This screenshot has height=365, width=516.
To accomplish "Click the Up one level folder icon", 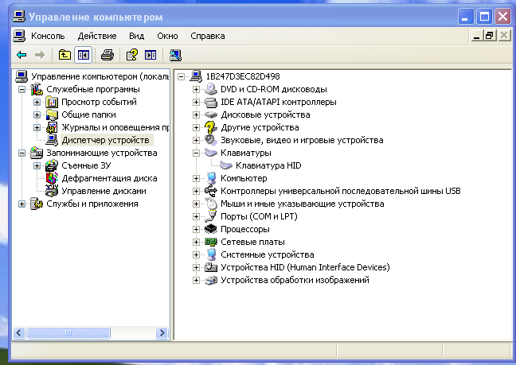I will (x=64, y=55).
